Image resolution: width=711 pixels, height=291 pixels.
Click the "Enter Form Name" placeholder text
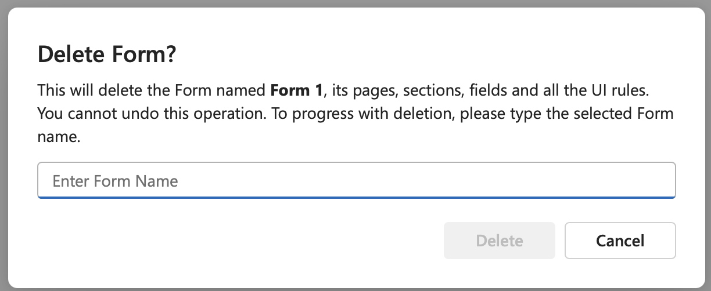point(115,181)
